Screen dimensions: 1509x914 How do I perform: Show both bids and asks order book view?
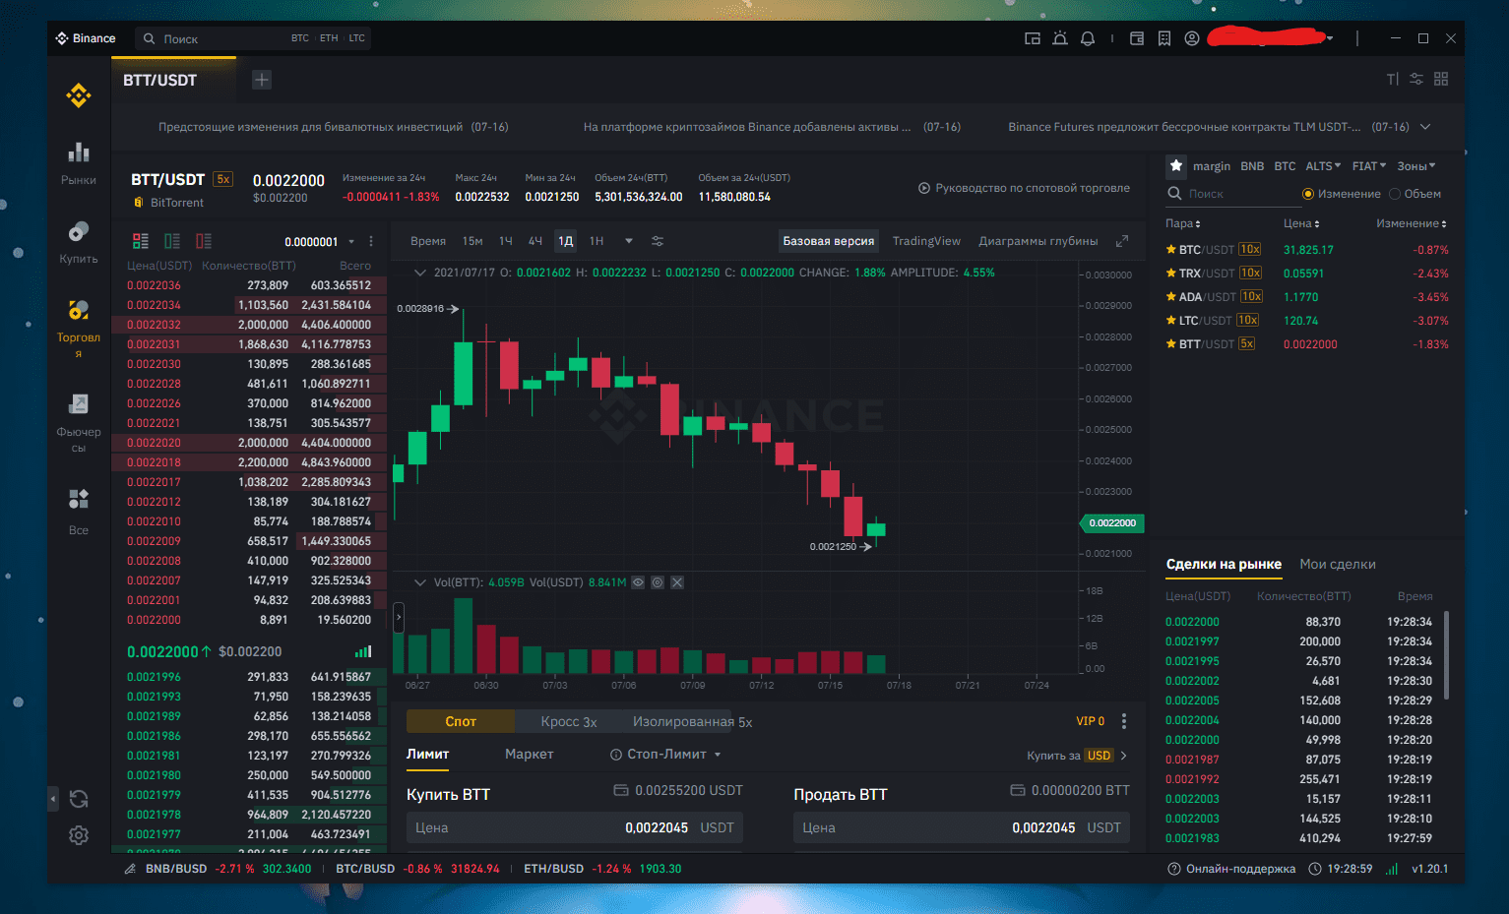pos(141,241)
